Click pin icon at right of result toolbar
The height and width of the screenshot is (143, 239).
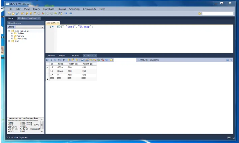[227, 60]
